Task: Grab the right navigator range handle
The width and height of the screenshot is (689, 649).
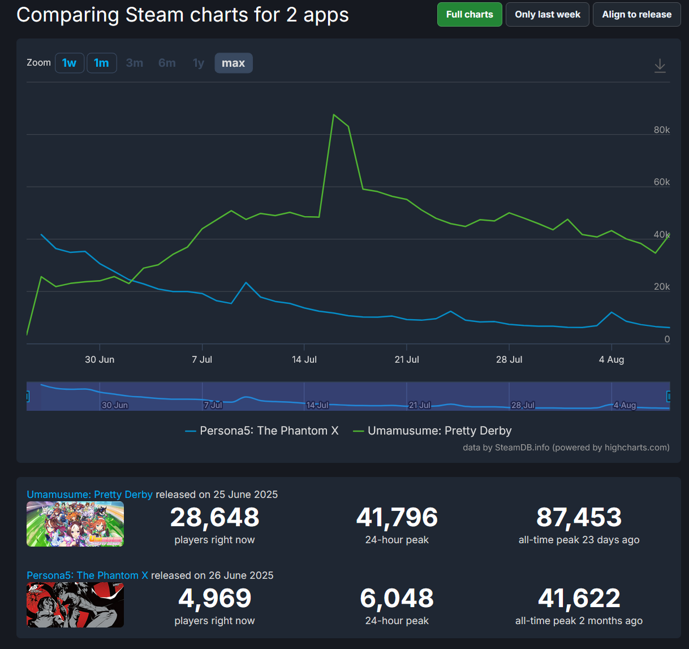Action: (x=669, y=397)
